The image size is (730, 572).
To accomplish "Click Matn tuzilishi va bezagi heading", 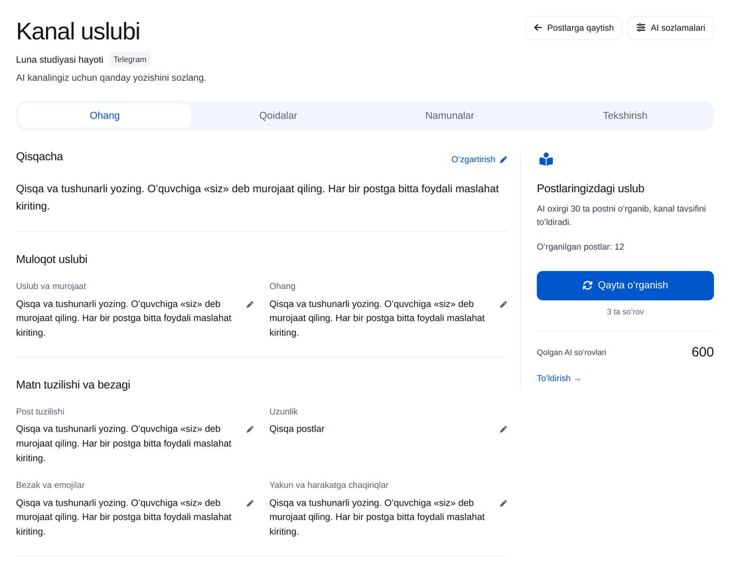I will pos(73,385).
